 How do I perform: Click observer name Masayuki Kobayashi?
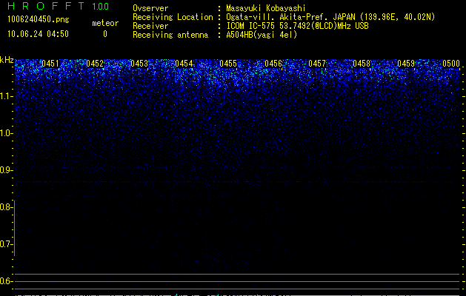[266, 8]
